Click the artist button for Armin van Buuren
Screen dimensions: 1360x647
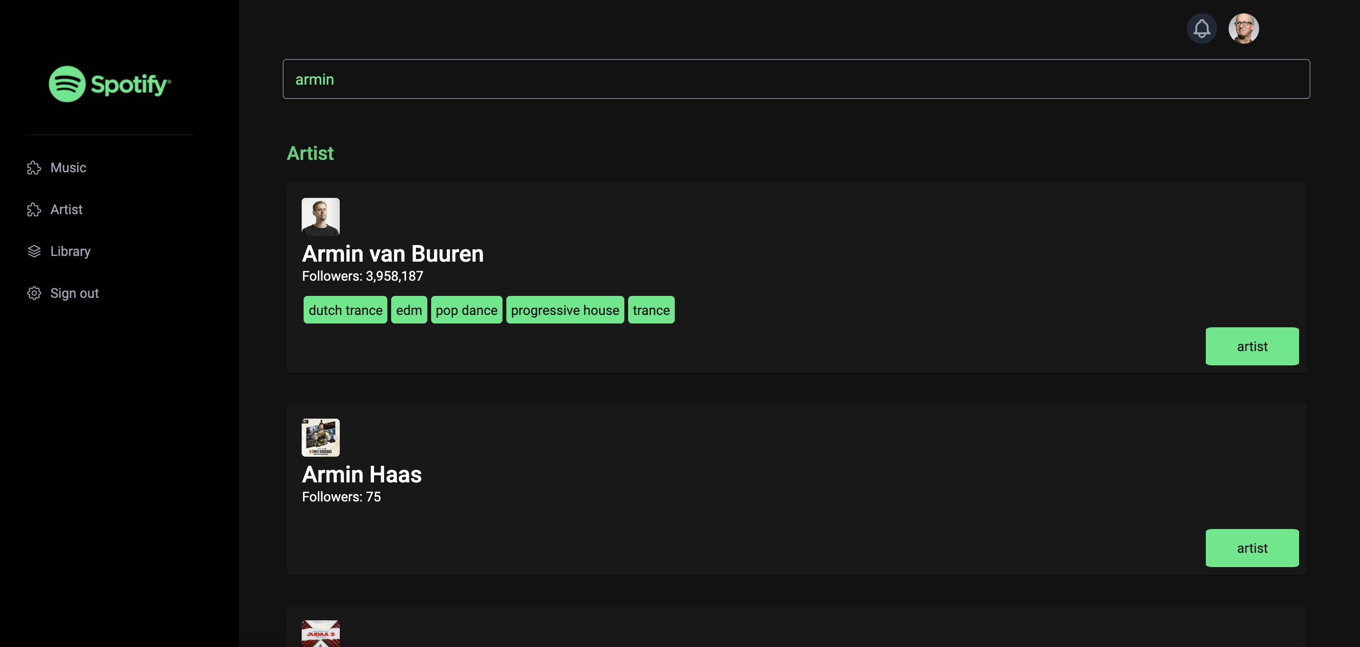(1252, 346)
